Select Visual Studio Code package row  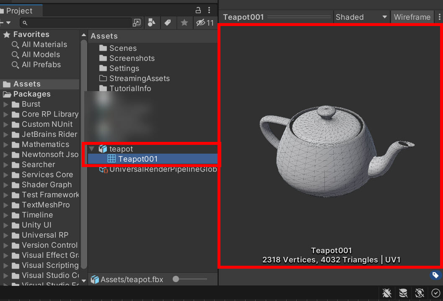click(39, 275)
